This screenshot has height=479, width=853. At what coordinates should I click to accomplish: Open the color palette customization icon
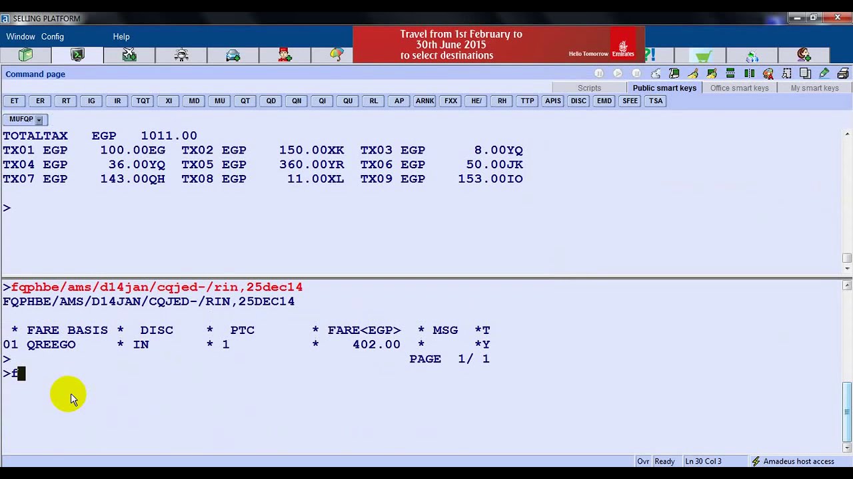(x=768, y=74)
